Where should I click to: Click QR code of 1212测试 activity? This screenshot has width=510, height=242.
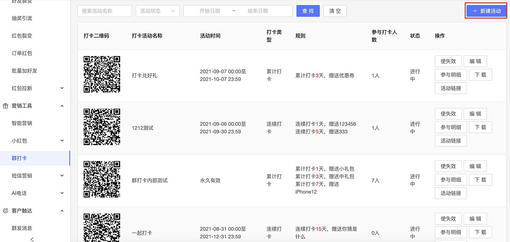coord(102,127)
